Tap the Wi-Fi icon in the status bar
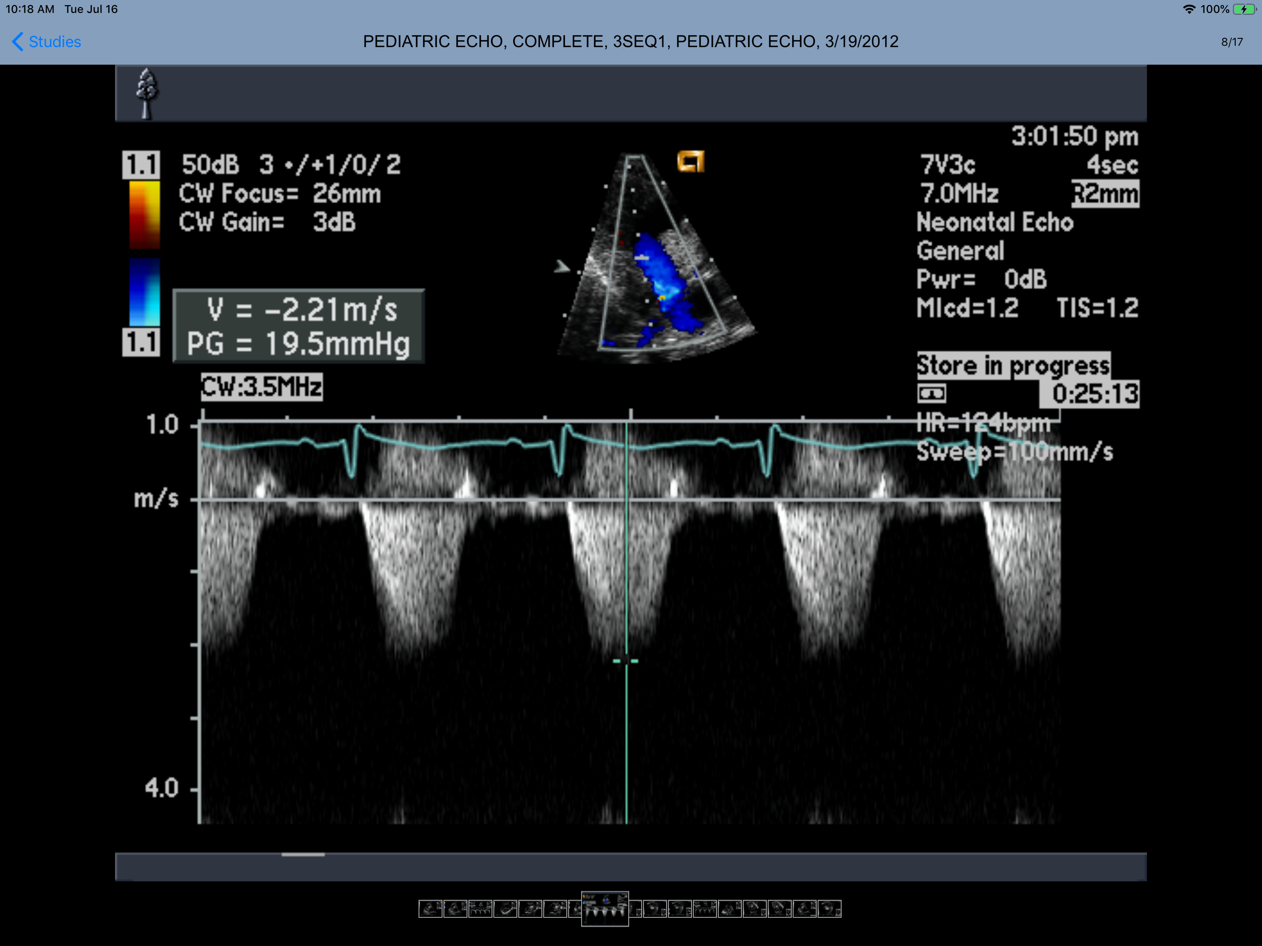 [1189, 9]
